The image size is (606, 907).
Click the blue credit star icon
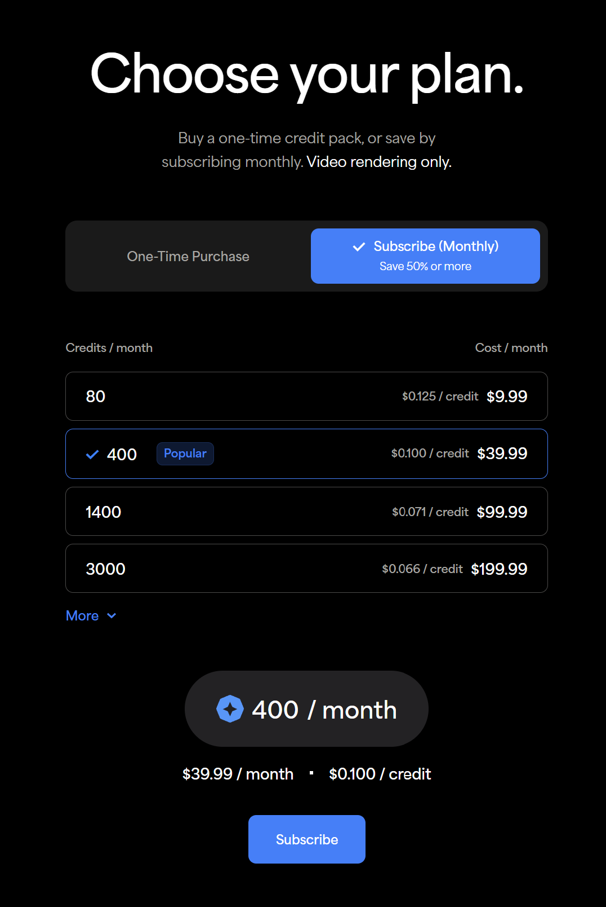230,709
